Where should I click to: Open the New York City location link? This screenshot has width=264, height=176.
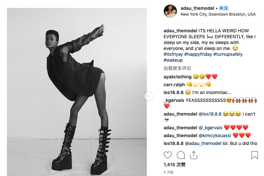218,14
